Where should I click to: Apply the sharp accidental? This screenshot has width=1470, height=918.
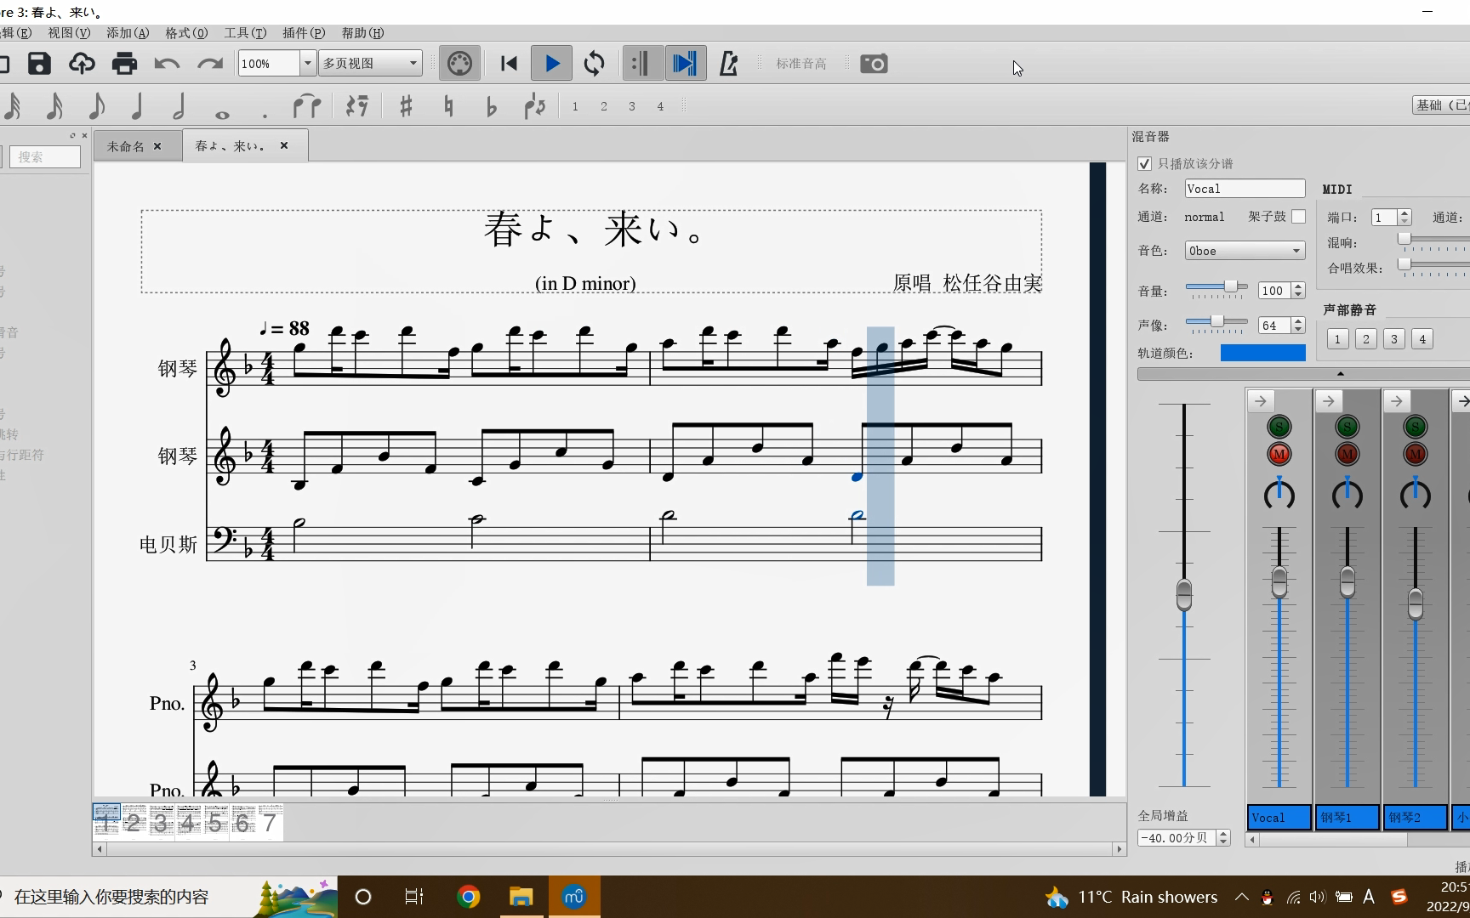(x=406, y=106)
